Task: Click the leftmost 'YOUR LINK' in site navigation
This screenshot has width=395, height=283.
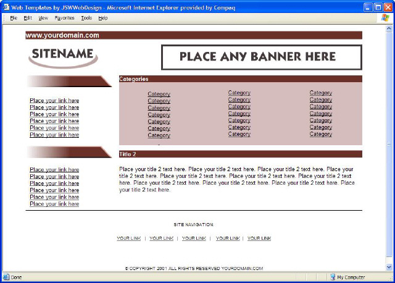Action: click(x=128, y=238)
